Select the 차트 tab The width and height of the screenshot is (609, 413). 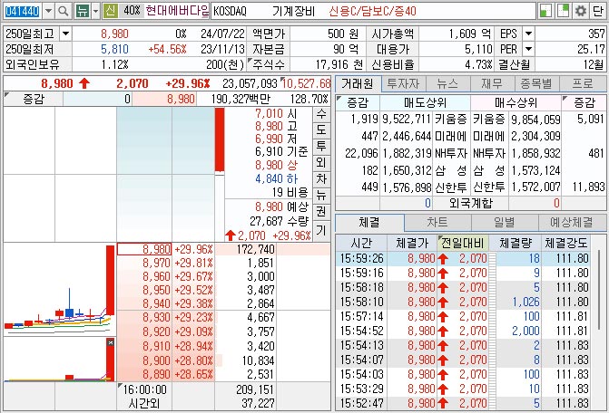437,223
